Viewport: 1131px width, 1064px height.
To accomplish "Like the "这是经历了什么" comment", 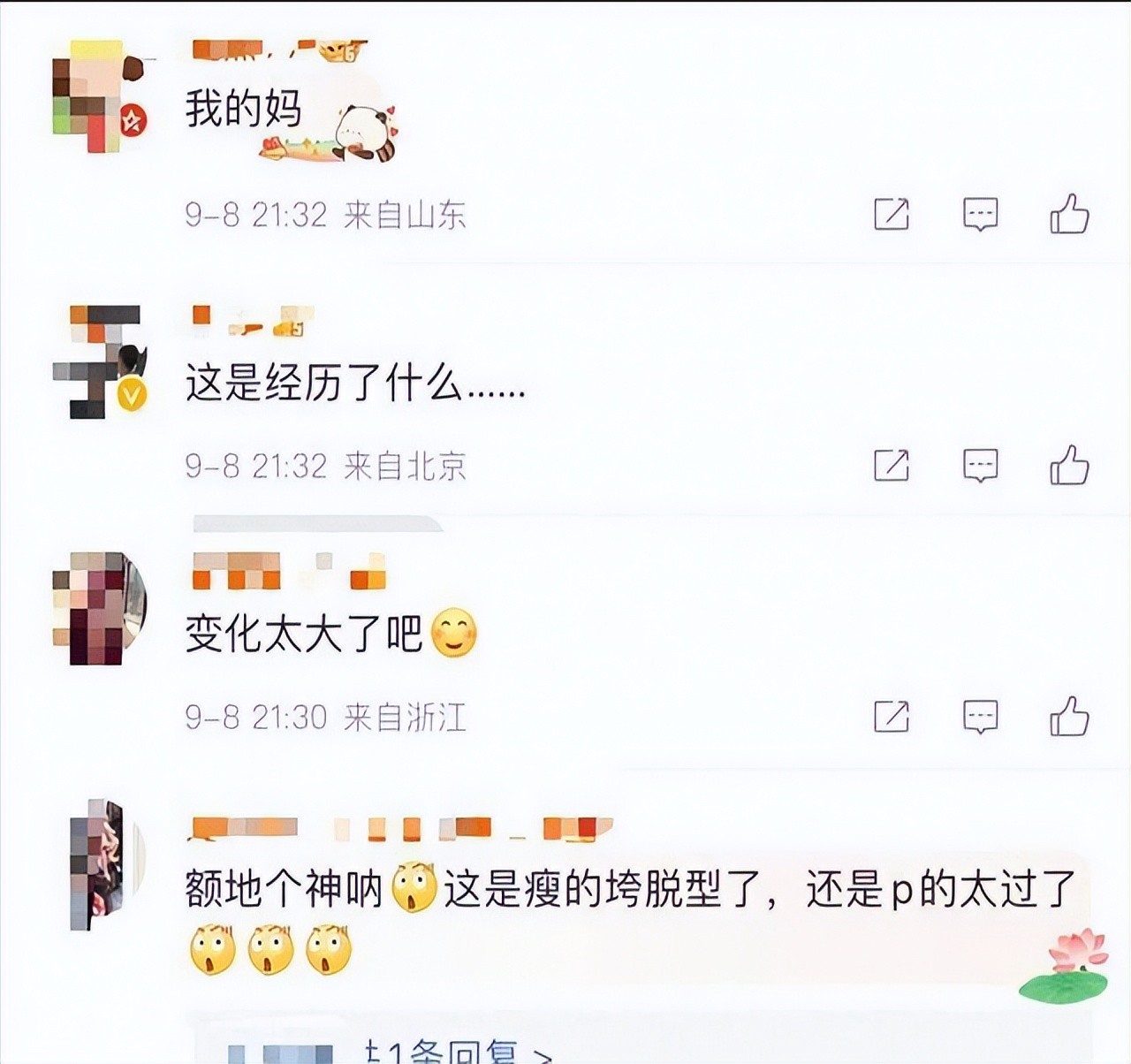I will (x=1069, y=465).
